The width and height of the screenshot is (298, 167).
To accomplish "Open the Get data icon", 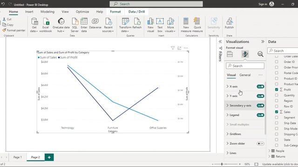I will pos(34,21).
